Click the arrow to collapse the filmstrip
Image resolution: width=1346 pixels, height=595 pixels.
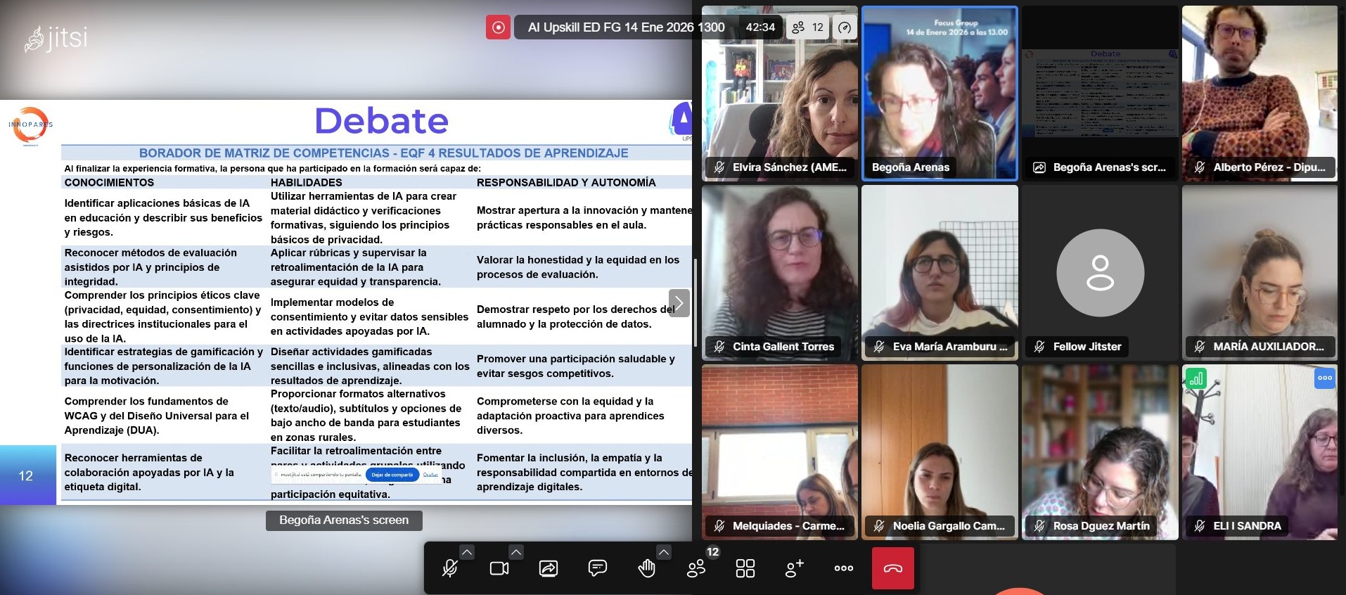[679, 303]
